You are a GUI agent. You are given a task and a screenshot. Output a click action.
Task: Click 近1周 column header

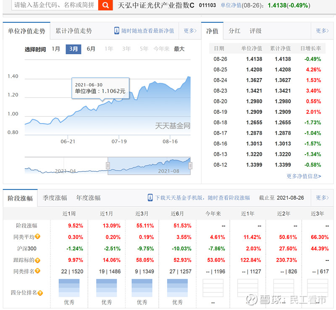coord(69,213)
